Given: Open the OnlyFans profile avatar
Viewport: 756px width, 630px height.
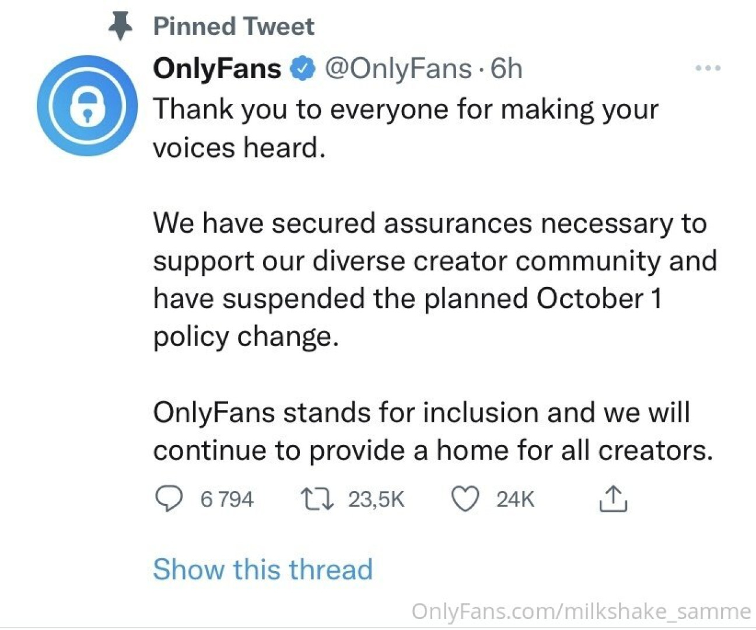Looking at the screenshot, I should click(x=87, y=106).
